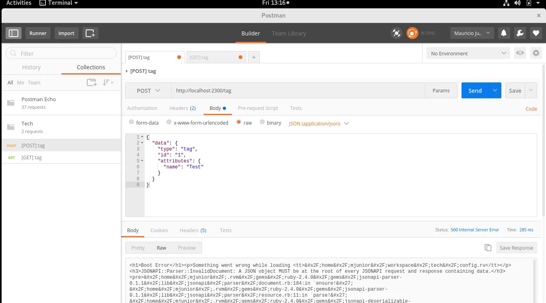Viewport: 546px width, 303px height.
Task: Switch to Builder tab
Action: [x=251, y=33]
